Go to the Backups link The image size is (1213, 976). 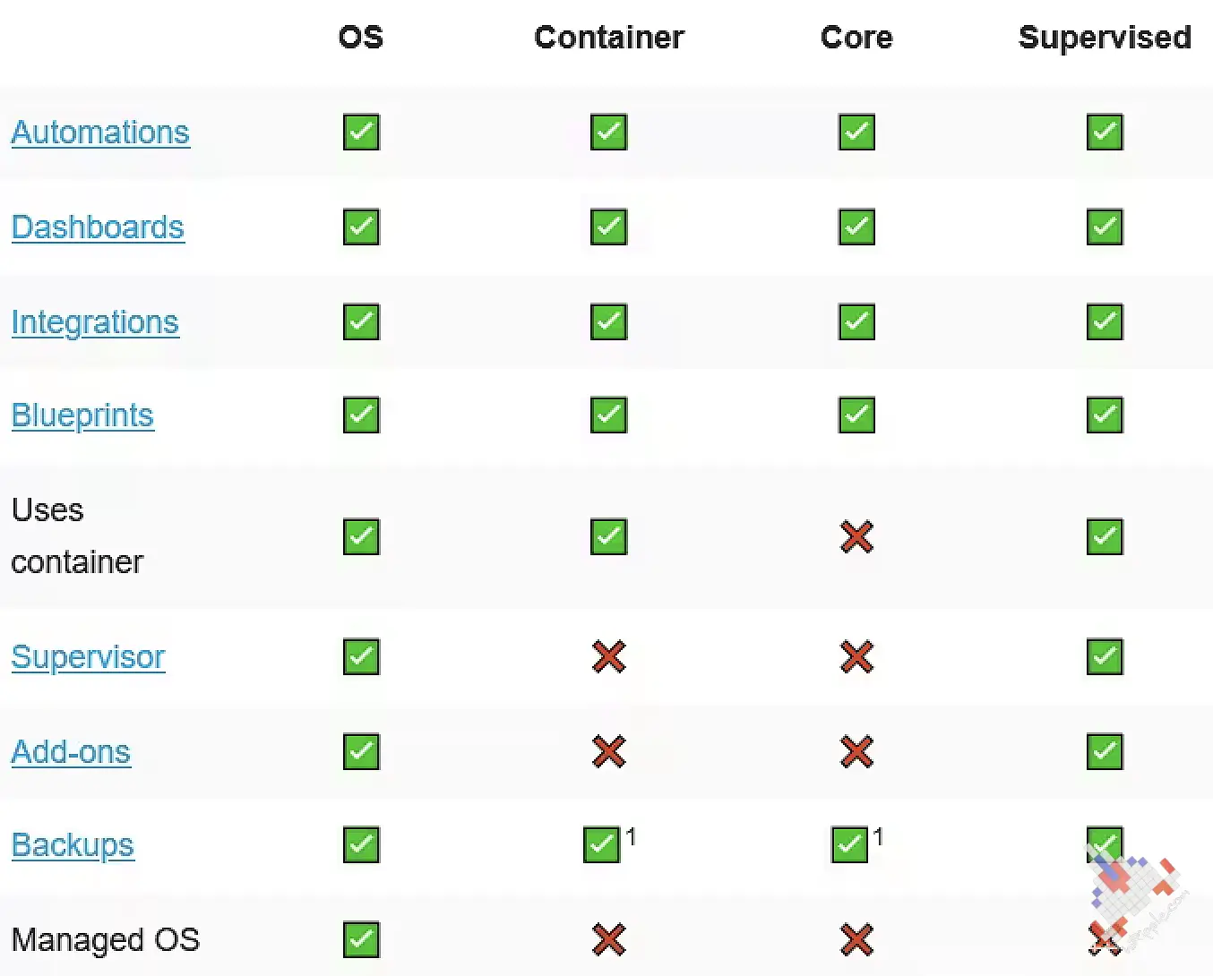coord(73,845)
